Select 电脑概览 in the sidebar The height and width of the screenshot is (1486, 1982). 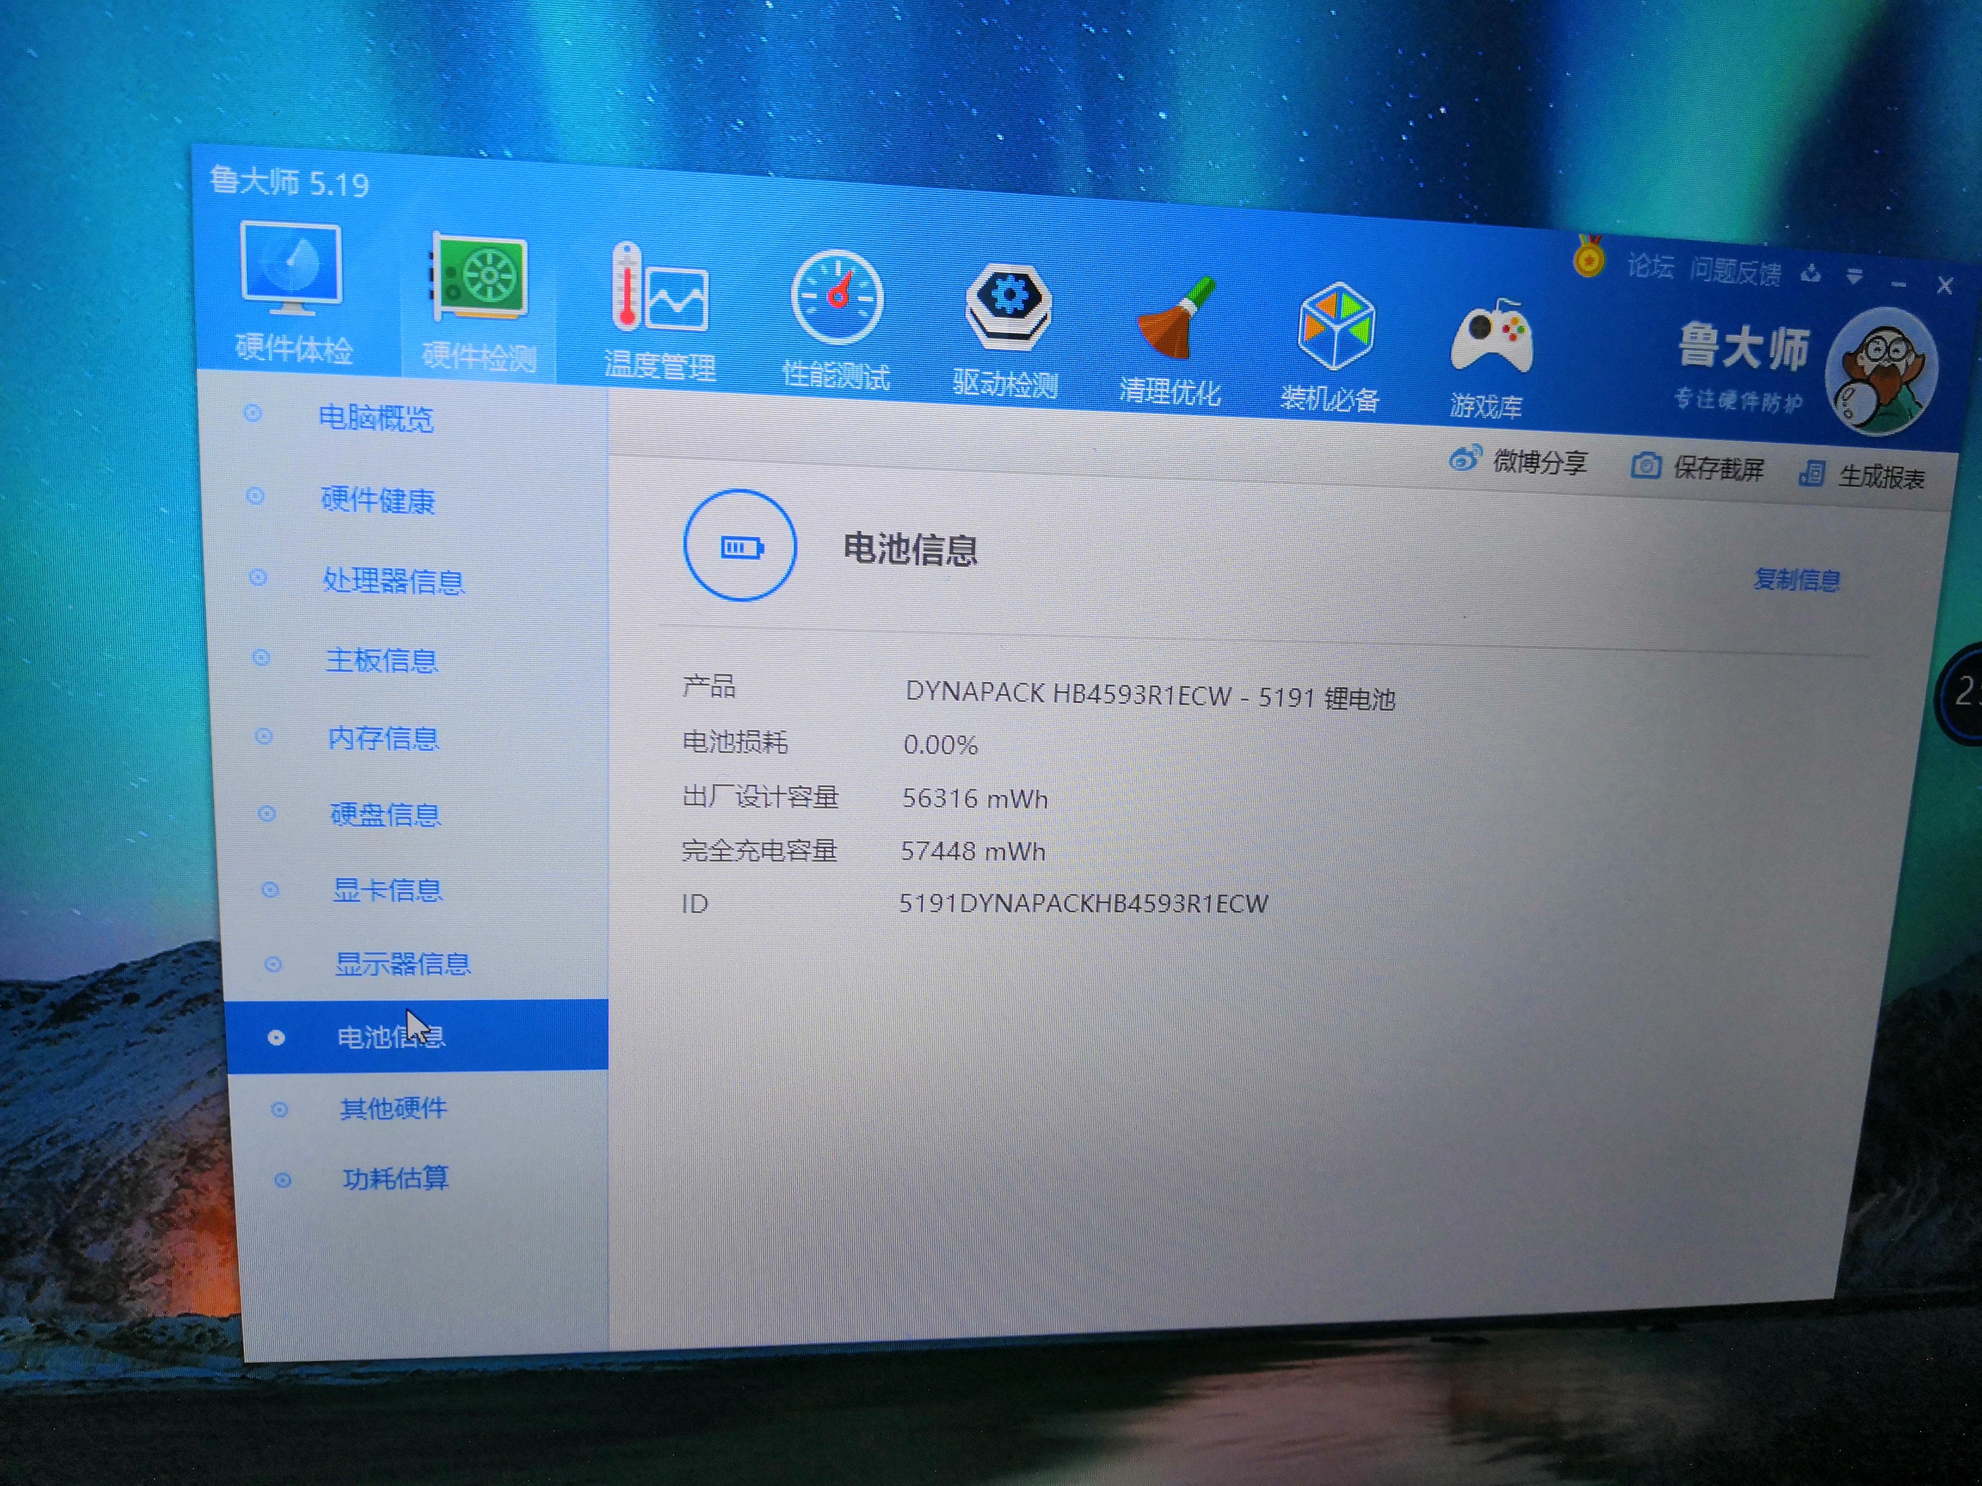point(375,418)
